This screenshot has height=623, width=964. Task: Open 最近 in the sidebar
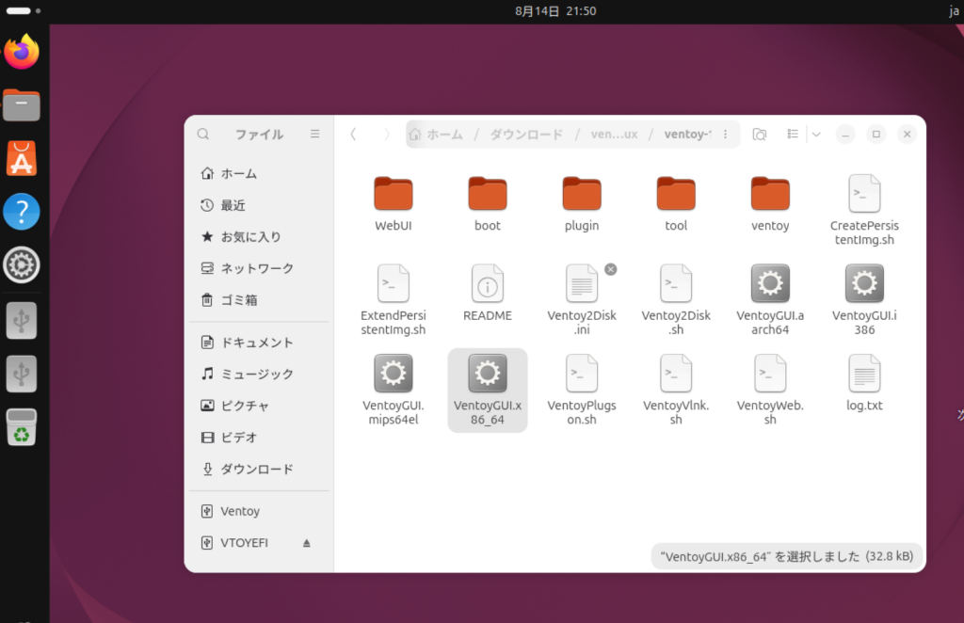coord(259,205)
